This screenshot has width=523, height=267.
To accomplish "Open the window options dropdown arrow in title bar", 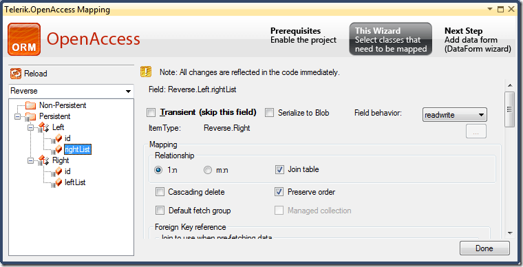I will tap(490, 9).
